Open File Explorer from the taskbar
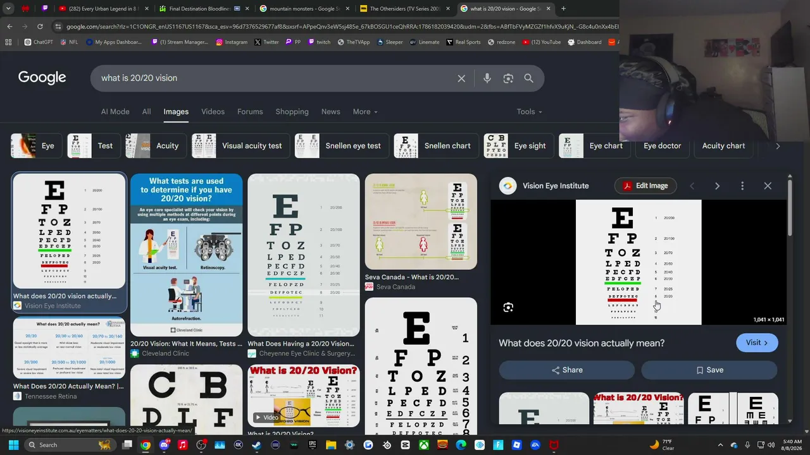 click(331, 445)
